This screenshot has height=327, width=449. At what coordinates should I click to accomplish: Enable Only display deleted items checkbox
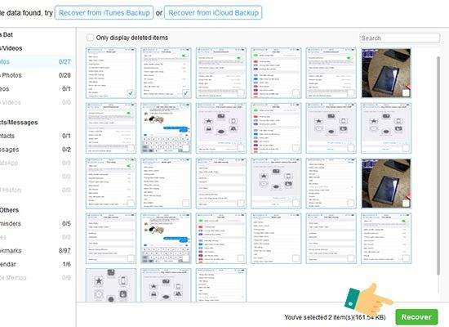(x=90, y=38)
